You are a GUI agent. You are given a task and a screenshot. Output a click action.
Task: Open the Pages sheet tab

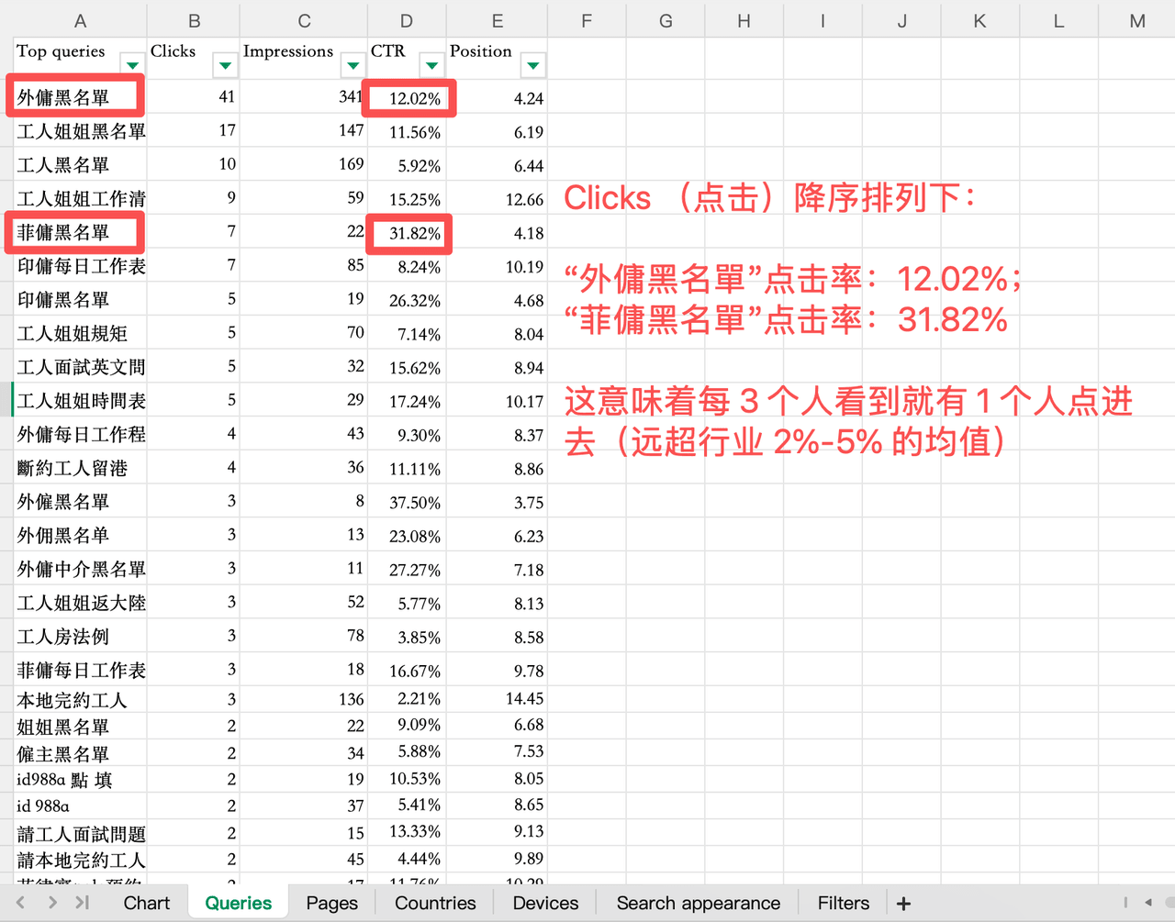pos(331,903)
